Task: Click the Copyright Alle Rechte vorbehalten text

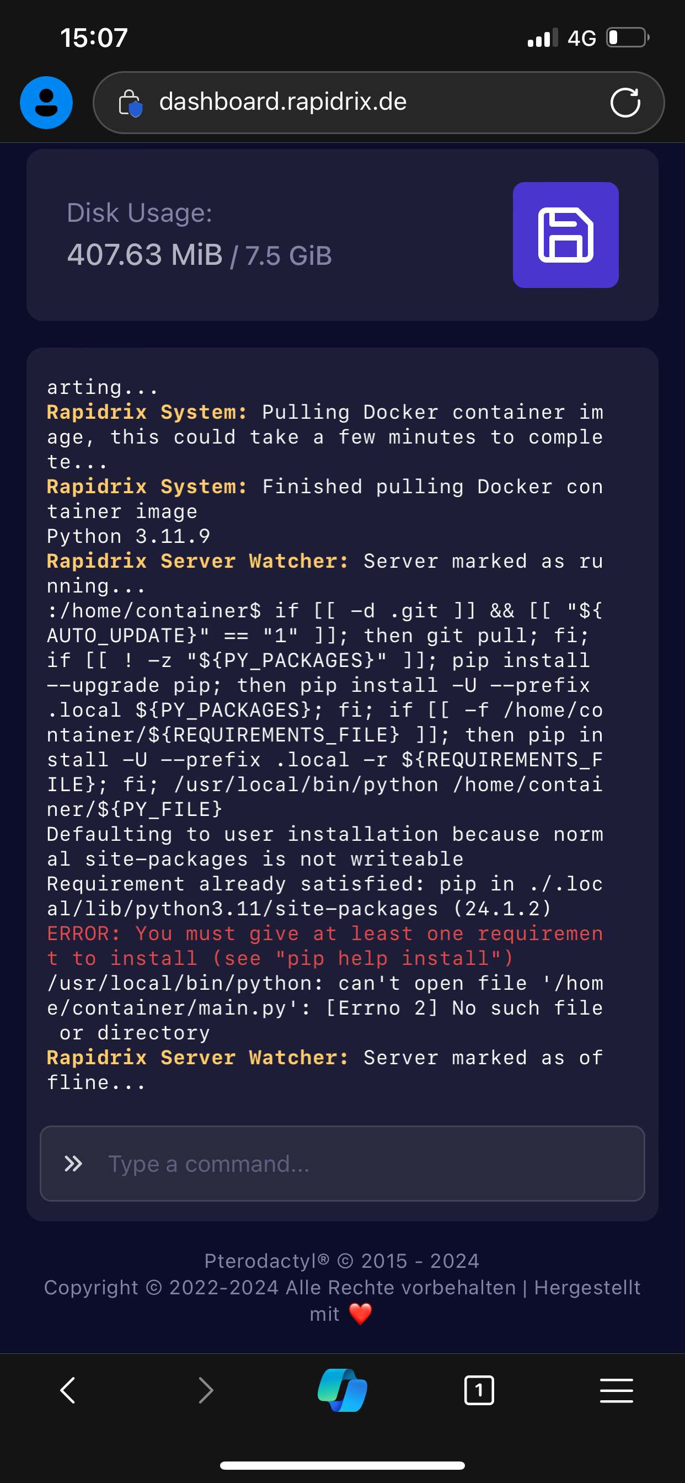Action: pos(341,1287)
